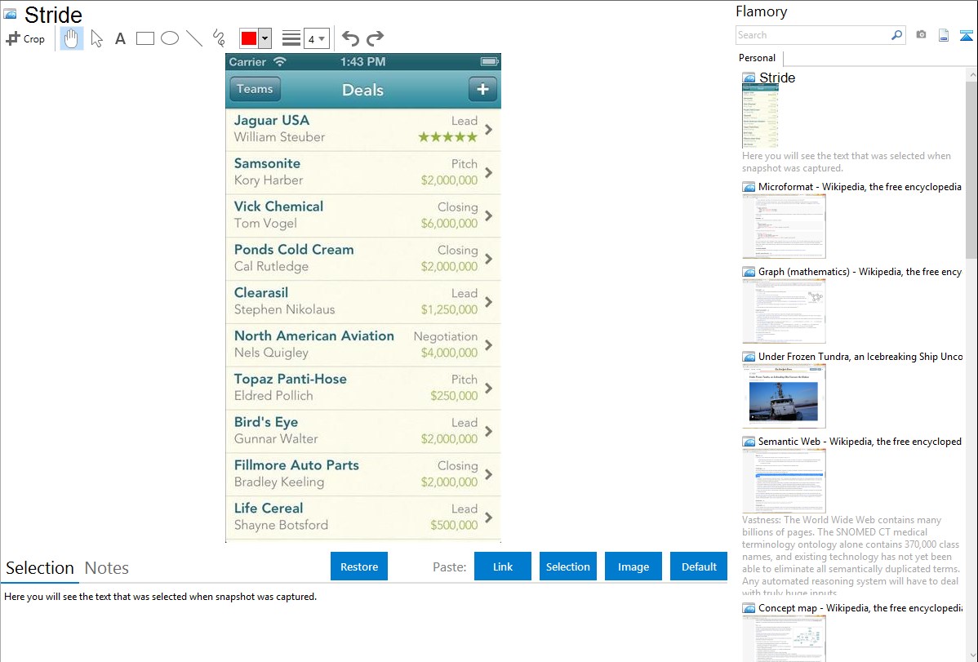Paste as Link
The height and width of the screenshot is (662, 978).
coord(503,566)
